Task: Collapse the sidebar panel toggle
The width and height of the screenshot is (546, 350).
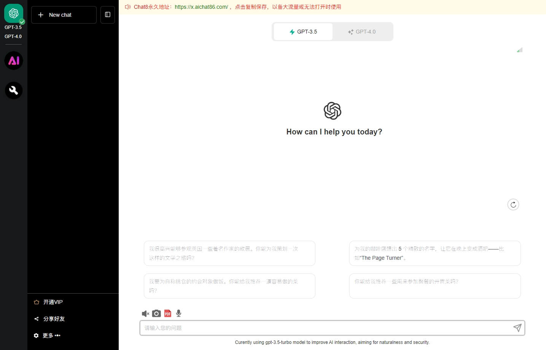Action: [x=108, y=15]
